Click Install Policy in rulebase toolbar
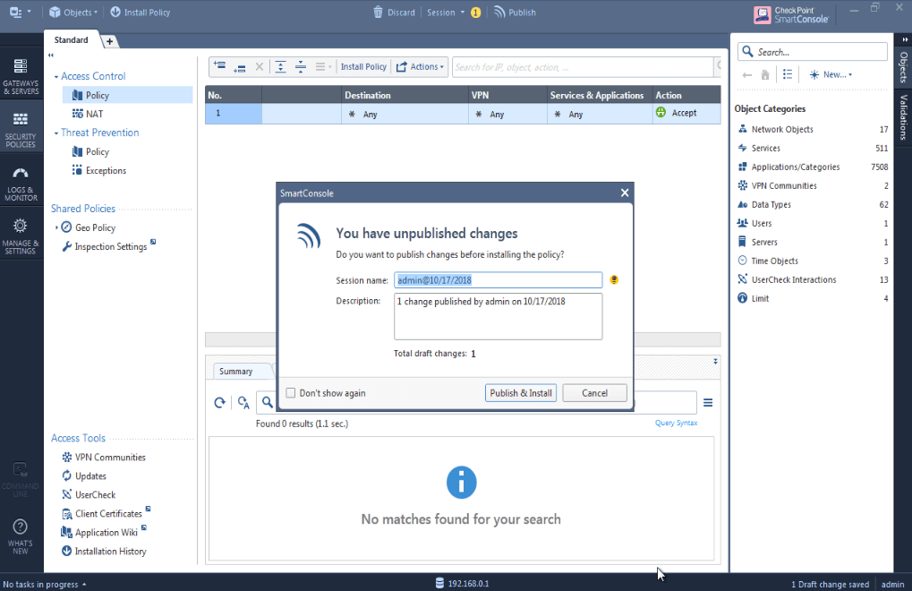 click(363, 67)
